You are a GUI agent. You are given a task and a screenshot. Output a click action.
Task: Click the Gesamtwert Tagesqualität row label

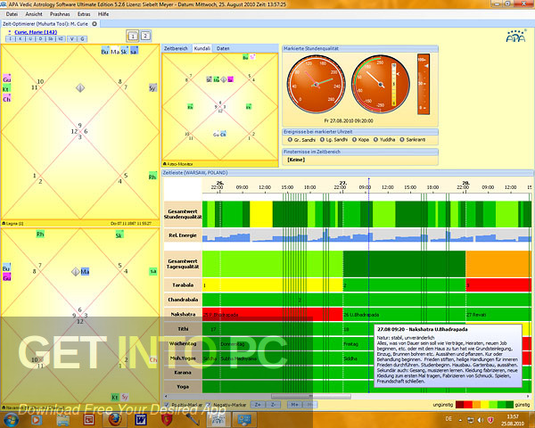pos(183,264)
